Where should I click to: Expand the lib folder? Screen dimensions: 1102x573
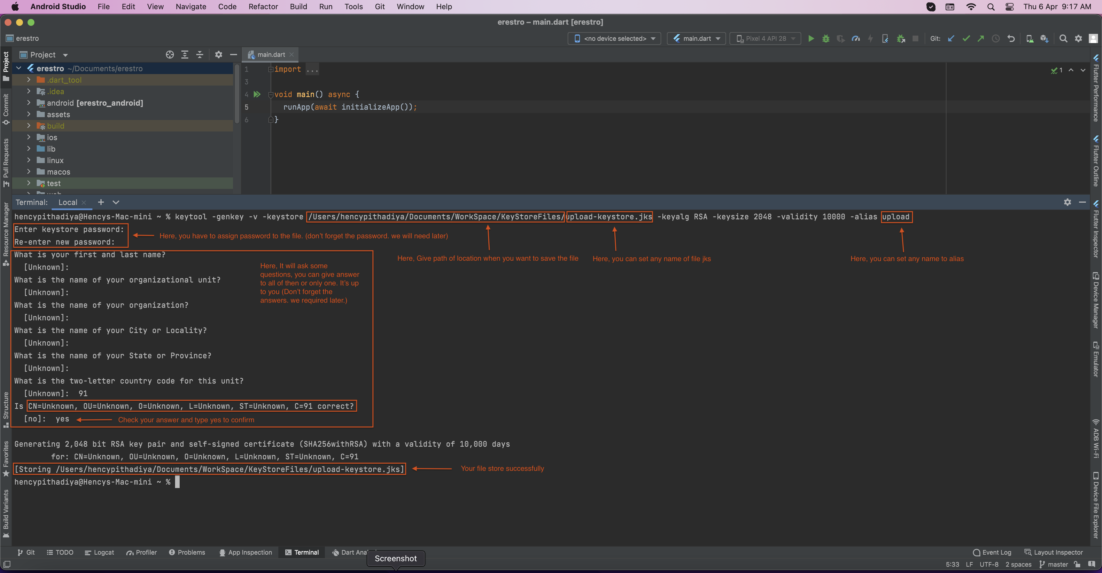point(29,148)
